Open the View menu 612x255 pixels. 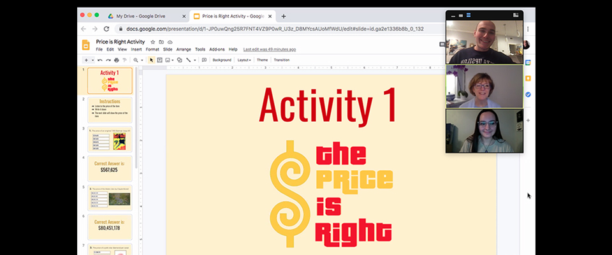(x=122, y=50)
